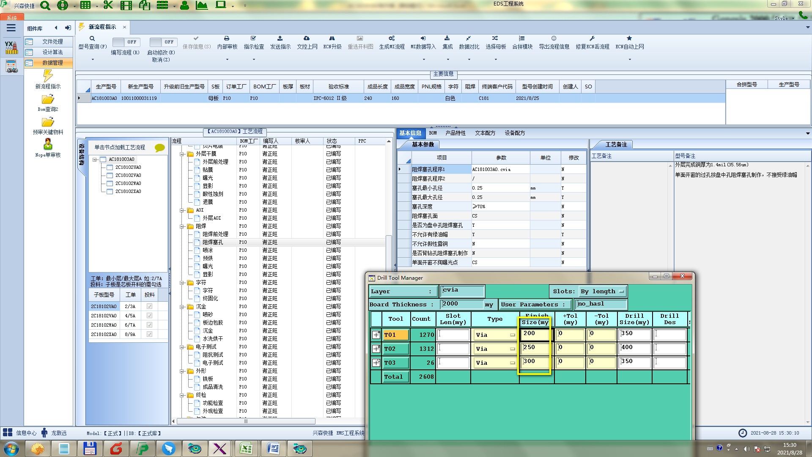The width and height of the screenshot is (812, 457).
Task: Switch to the 产品特性 tab
Action: pyautogui.click(x=455, y=133)
